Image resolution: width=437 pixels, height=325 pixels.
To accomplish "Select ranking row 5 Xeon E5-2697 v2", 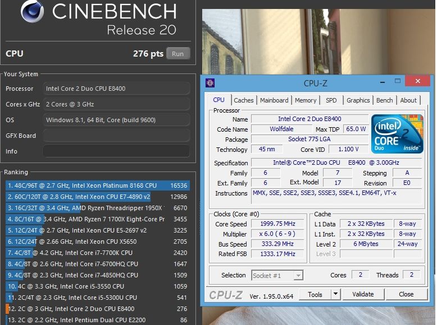I will click(98, 230).
